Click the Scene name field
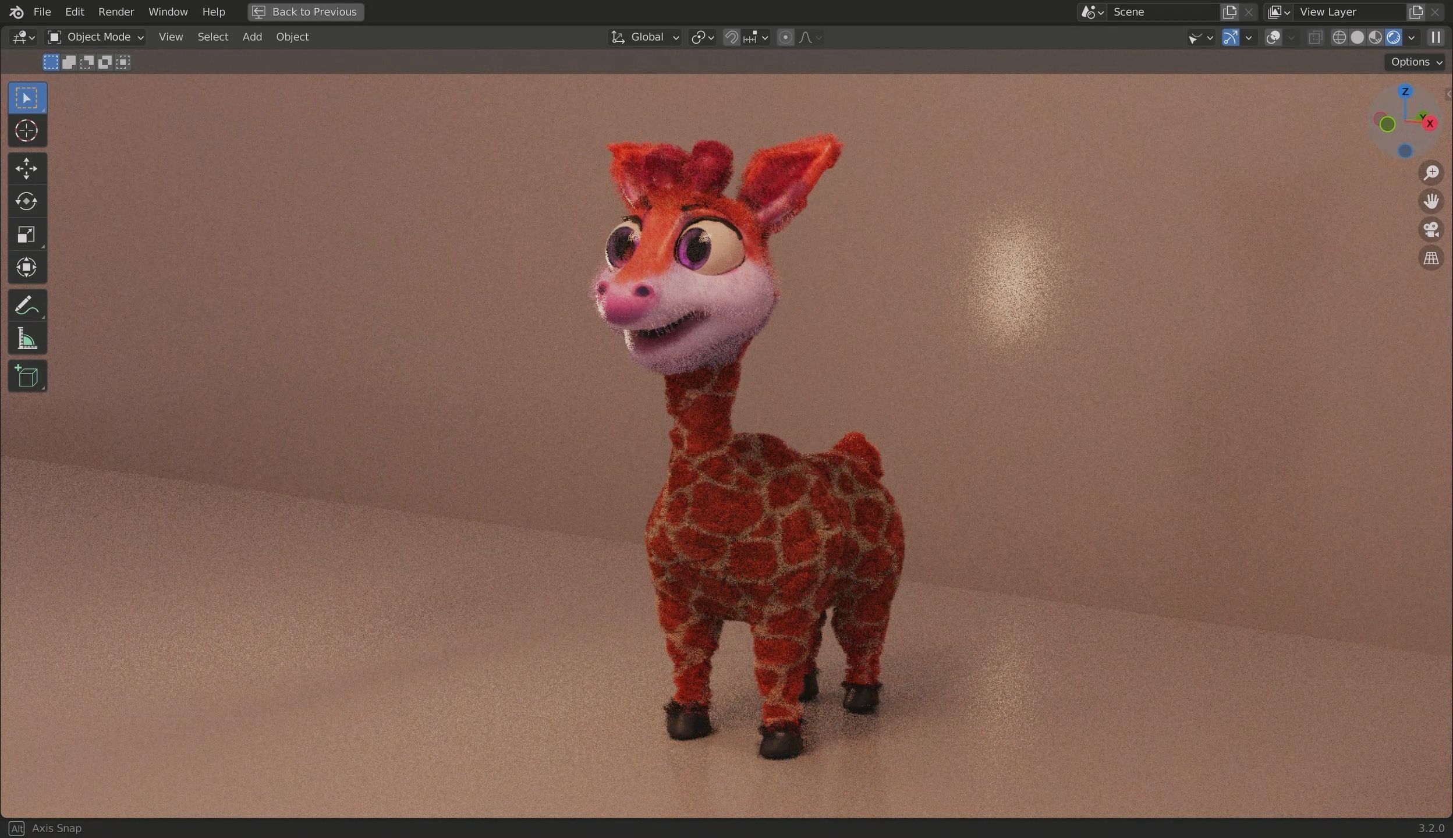 [x=1162, y=12]
